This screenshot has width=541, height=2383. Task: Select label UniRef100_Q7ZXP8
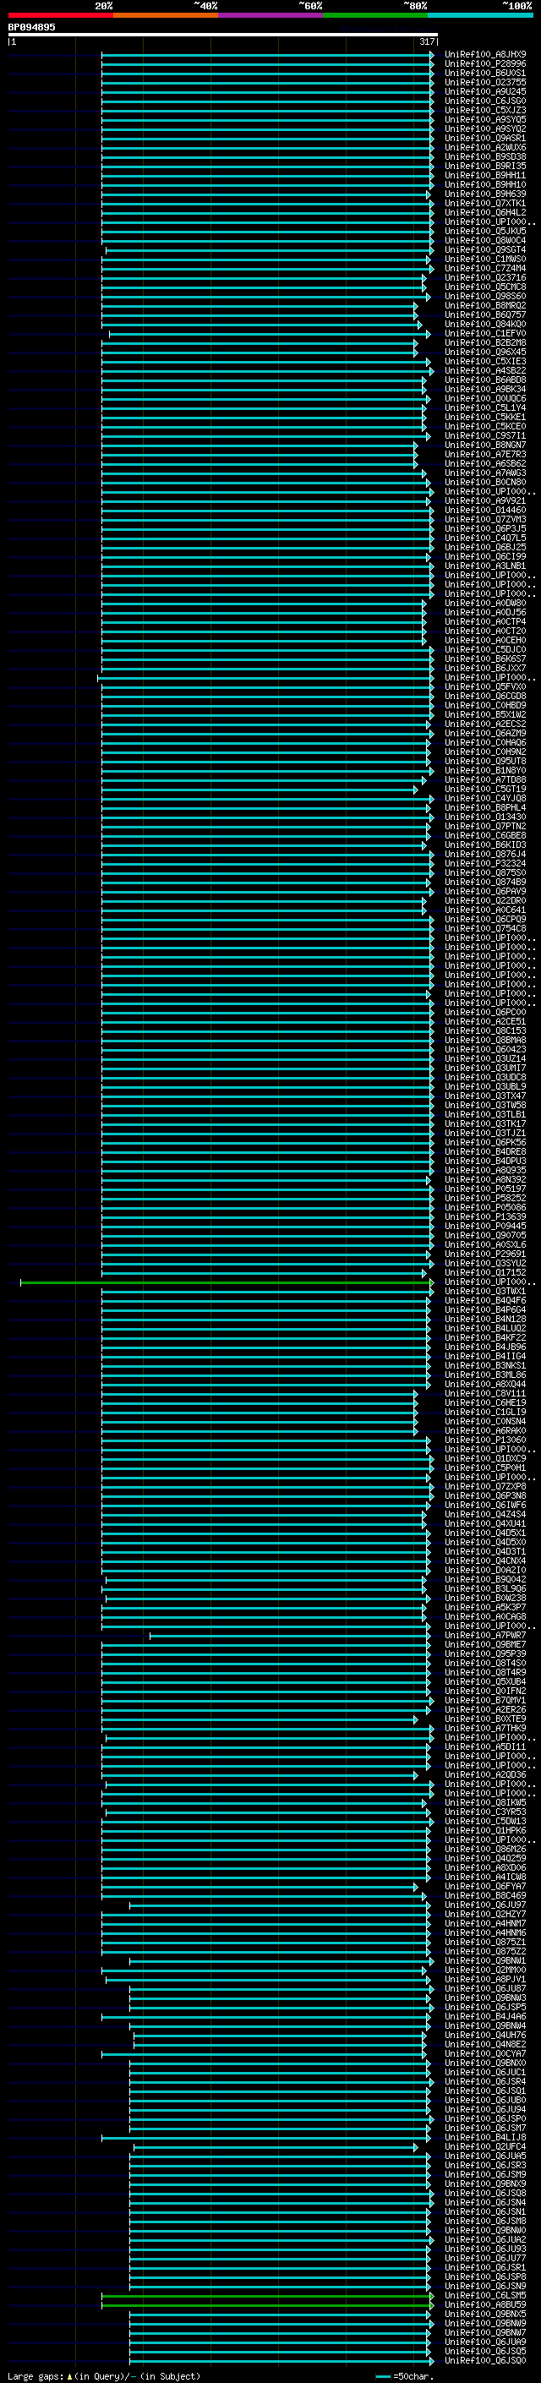485,1487
